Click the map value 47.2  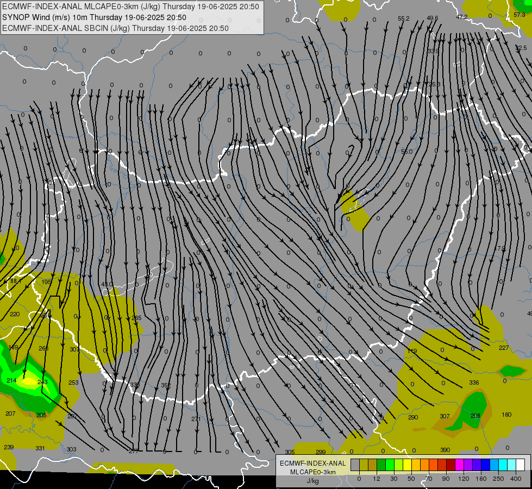(461, 17)
